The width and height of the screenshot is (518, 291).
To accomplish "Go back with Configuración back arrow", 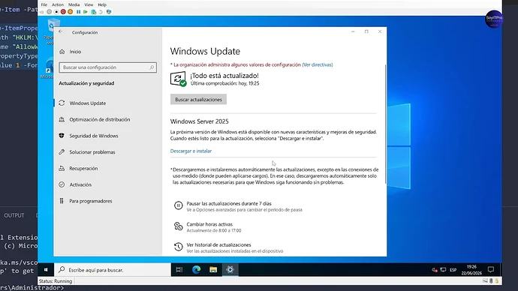I will tap(61, 31).
